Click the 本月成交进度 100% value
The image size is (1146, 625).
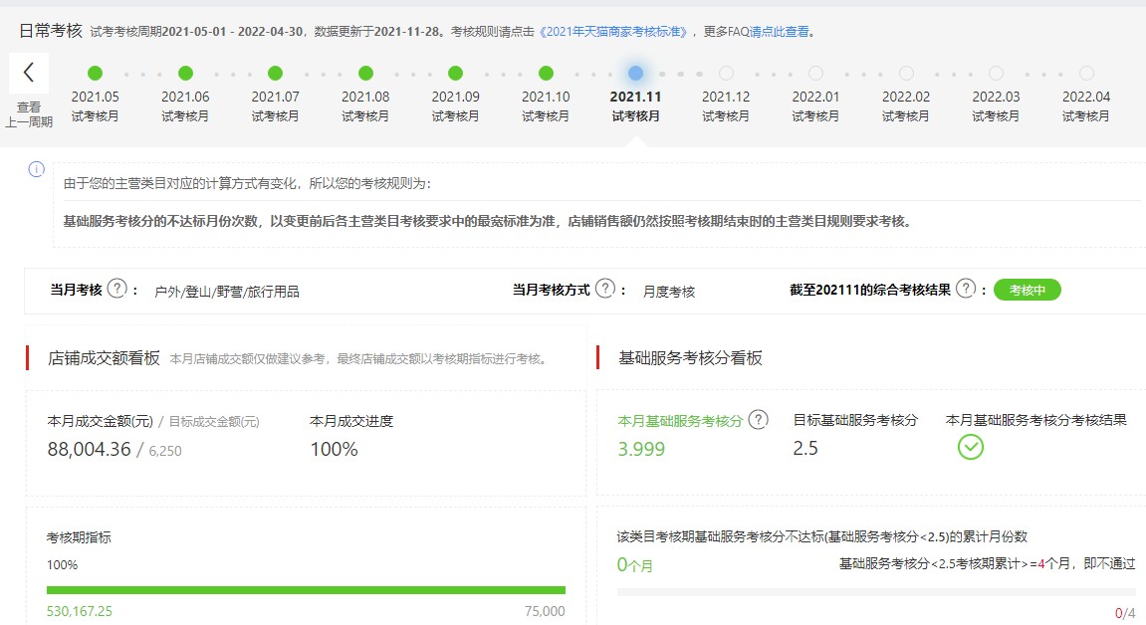tap(334, 449)
